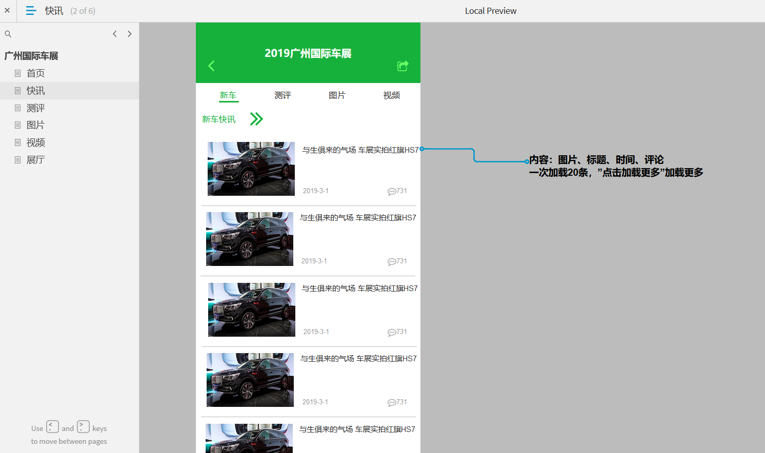Expand with the double chevron after 新车快讯
The height and width of the screenshot is (453, 765).
[x=256, y=119]
